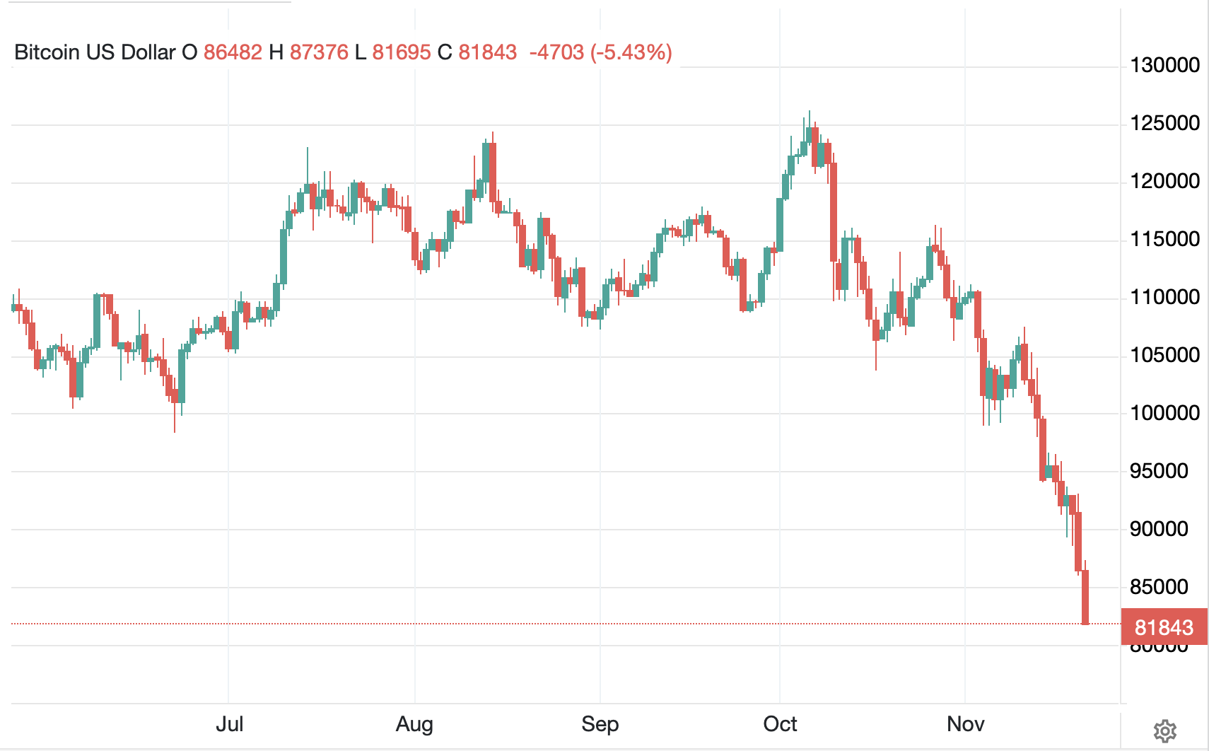The height and width of the screenshot is (751, 1209).
Task: Click the Bitcoin US Dollar title text
Action: [x=95, y=52]
